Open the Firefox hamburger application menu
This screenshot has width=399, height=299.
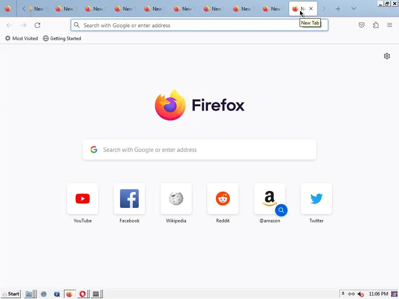coord(390,25)
